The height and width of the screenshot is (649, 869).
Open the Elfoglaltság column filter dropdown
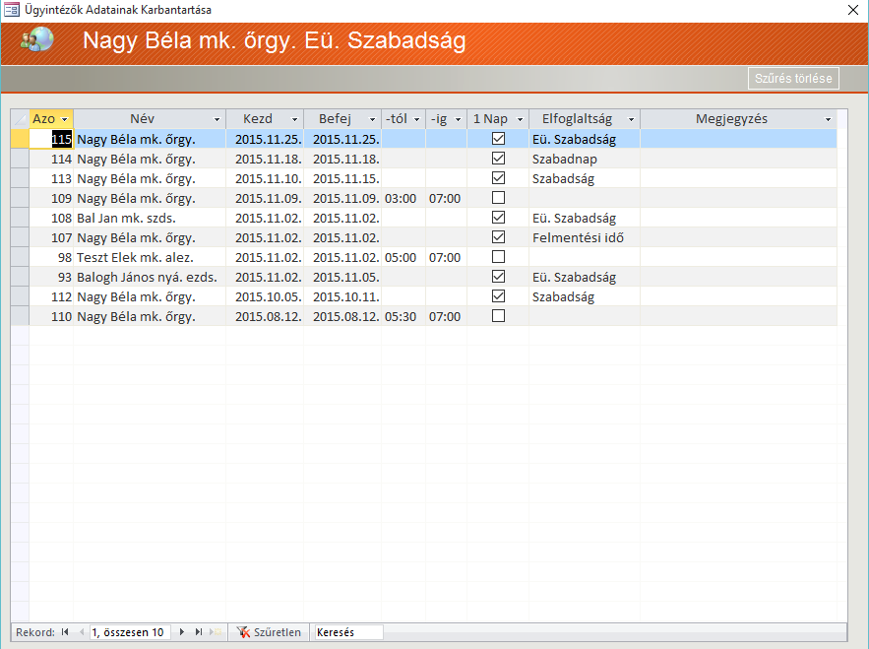(631, 119)
